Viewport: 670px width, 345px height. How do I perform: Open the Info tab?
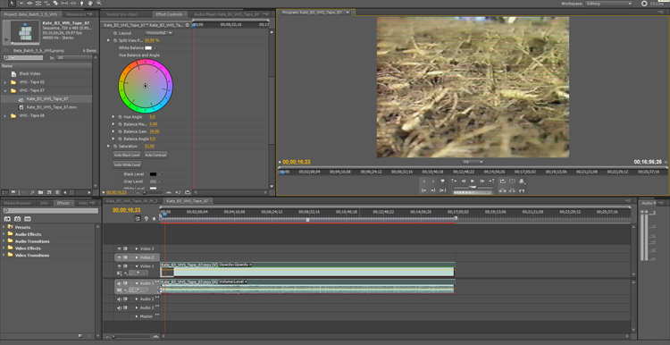tap(44, 203)
